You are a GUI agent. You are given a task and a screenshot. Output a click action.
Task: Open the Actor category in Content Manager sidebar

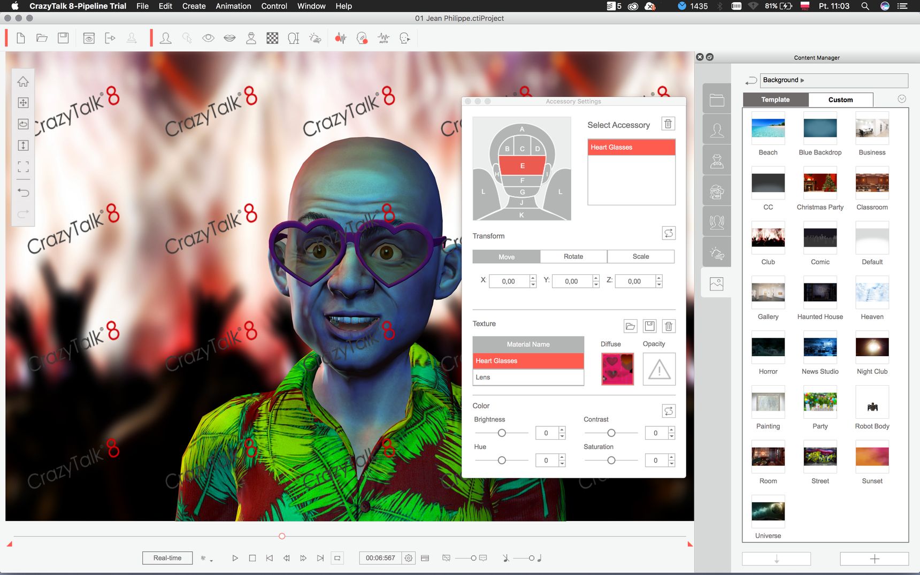click(x=717, y=130)
